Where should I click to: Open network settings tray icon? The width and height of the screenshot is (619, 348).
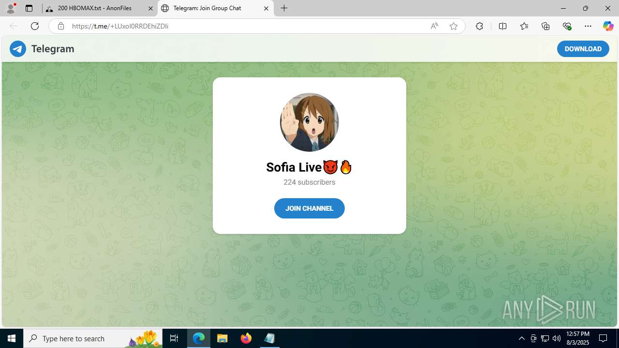coord(545,338)
